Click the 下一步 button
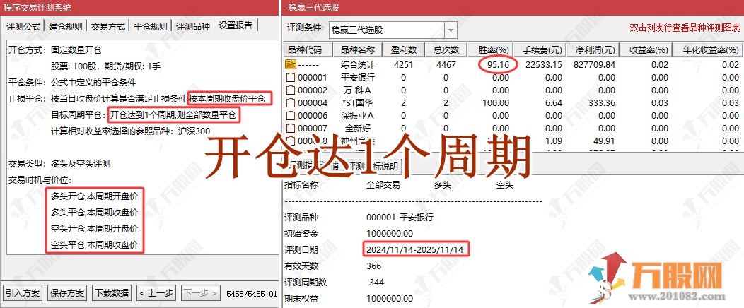This screenshot has width=744, height=308. pyautogui.click(x=200, y=293)
